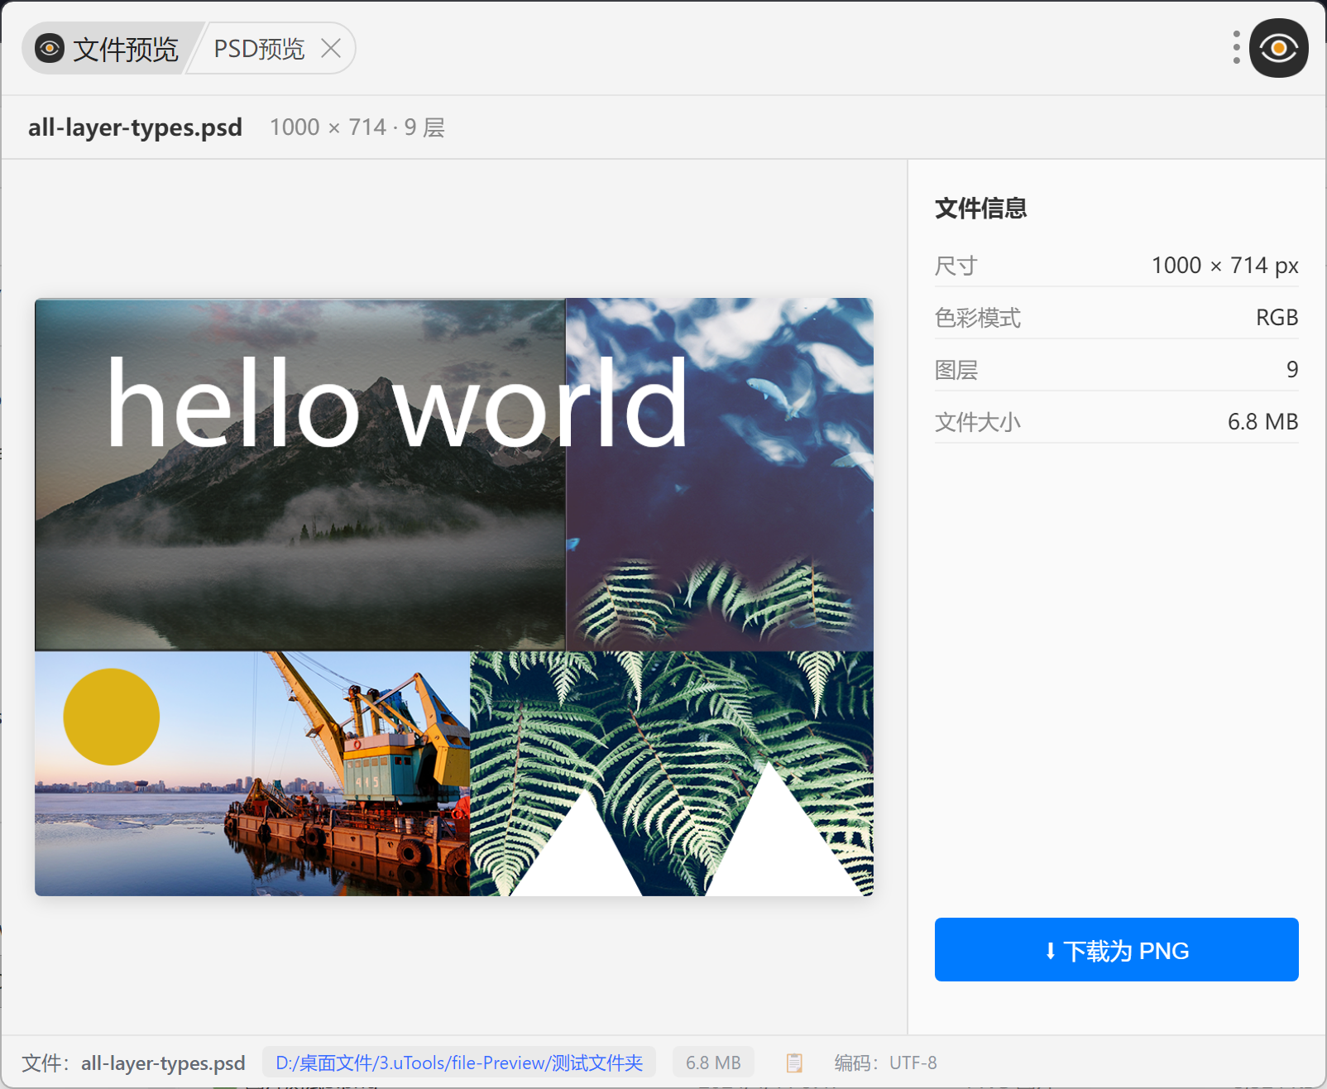Click the 编码 UTF-8 encoding label
Viewport: 1327px width, 1089px height.
pyautogui.click(x=885, y=1063)
